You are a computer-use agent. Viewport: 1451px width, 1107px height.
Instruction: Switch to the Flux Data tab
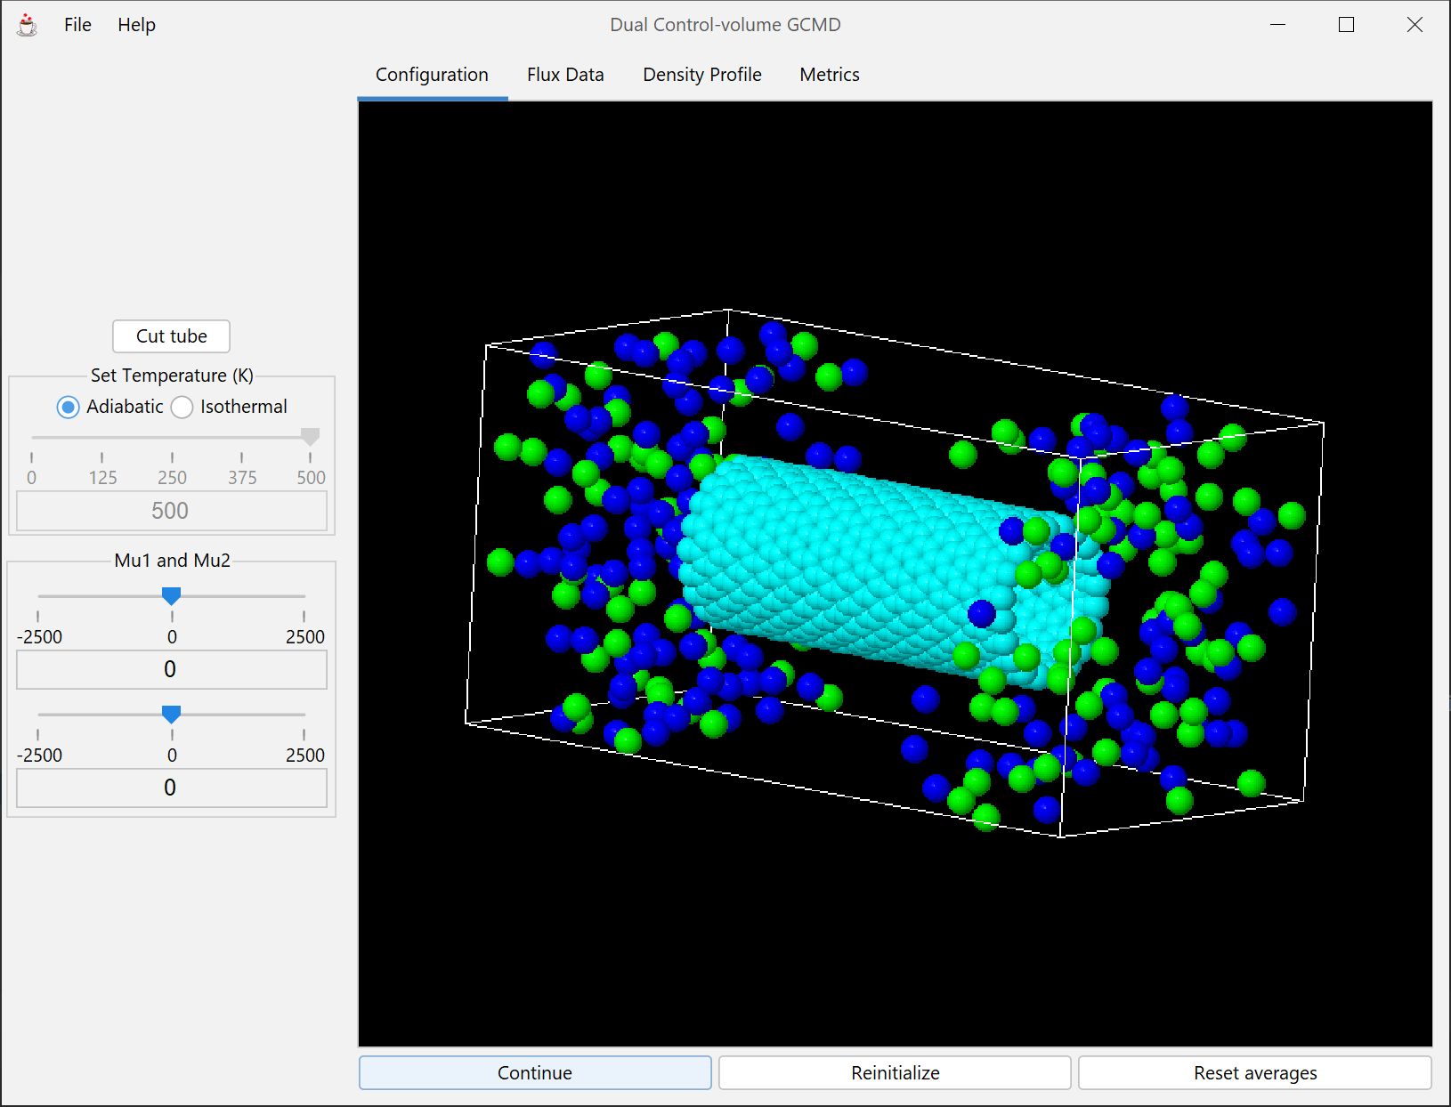pos(565,75)
